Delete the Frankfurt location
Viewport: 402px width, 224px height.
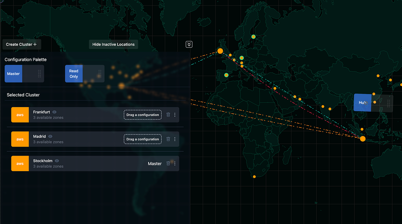point(168,115)
